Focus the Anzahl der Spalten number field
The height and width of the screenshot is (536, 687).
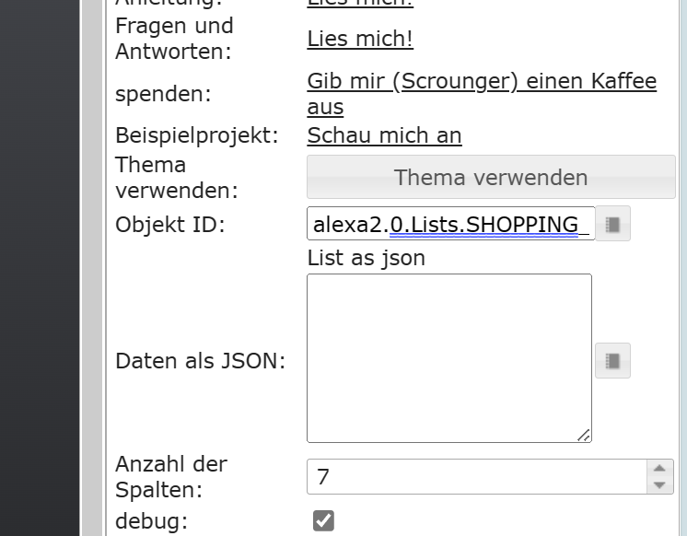click(477, 477)
